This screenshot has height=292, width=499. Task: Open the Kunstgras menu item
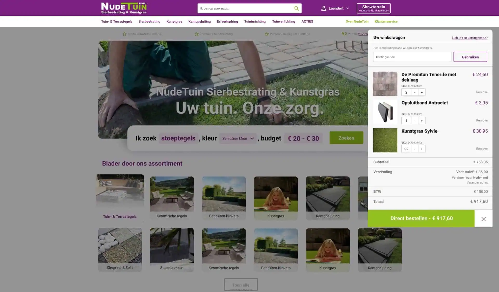click(174, 22)
